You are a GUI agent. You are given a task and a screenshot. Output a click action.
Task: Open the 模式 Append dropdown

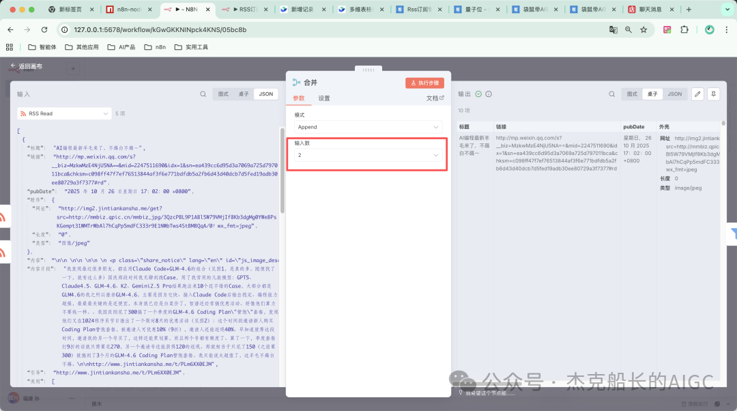tap(369, 127)
